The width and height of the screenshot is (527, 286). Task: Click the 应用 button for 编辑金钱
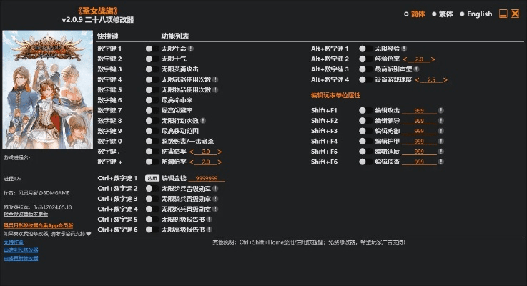pyautogui.click(x=152, y=177)
